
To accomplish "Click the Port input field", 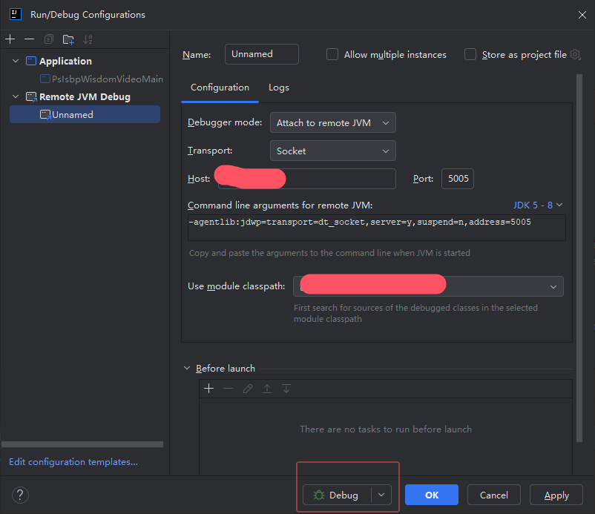I will pyautogui.click(x=458, y=179).
